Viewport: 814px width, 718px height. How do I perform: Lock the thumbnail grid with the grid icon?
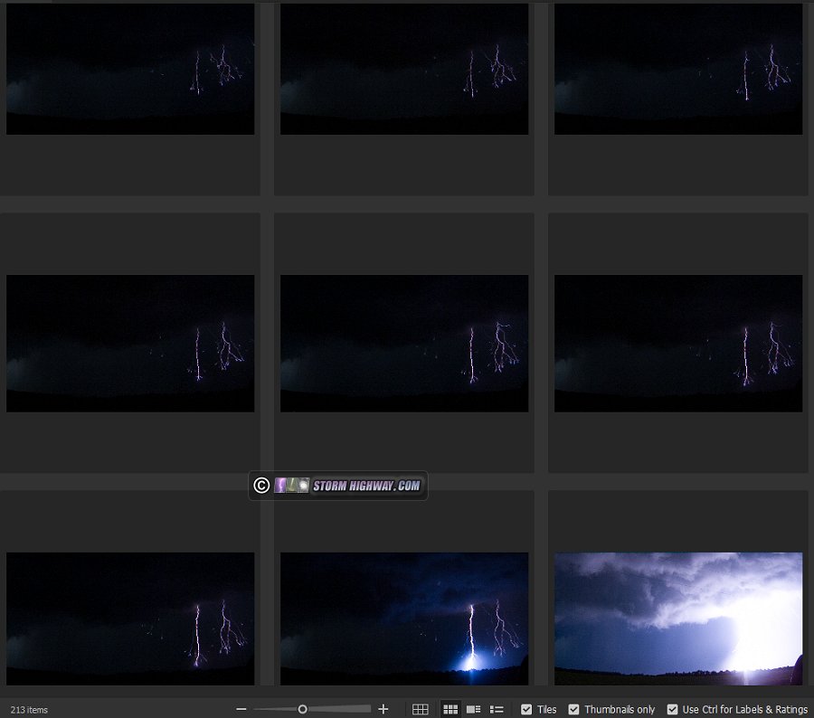pos(420,709)
